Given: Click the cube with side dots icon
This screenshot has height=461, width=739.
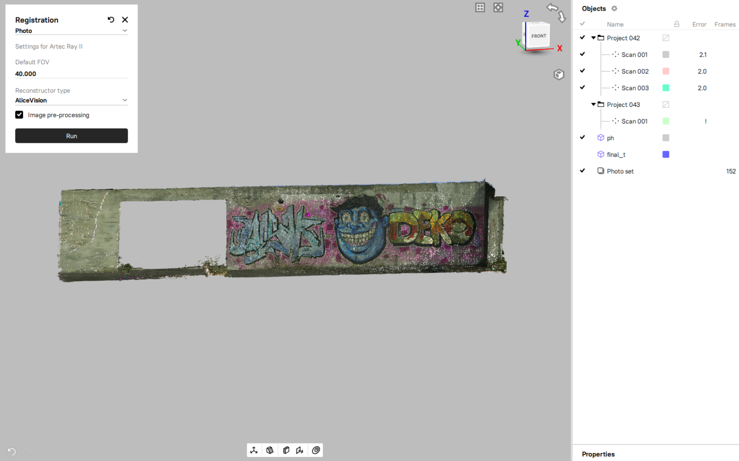Looking at the screenshot, I should 286,450.
